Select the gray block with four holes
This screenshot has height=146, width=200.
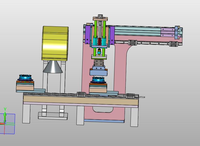(x=99, y=63)
